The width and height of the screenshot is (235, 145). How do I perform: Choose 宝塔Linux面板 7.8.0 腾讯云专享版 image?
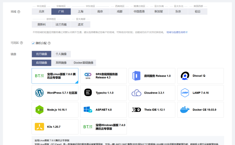(x=55, y=76)
